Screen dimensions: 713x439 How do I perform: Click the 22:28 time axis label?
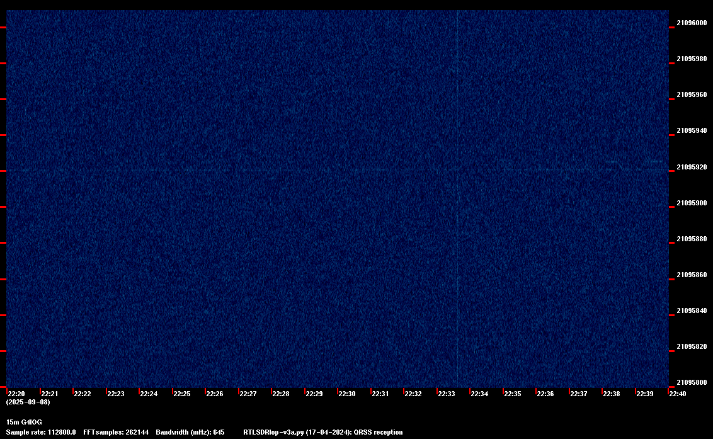280,394
